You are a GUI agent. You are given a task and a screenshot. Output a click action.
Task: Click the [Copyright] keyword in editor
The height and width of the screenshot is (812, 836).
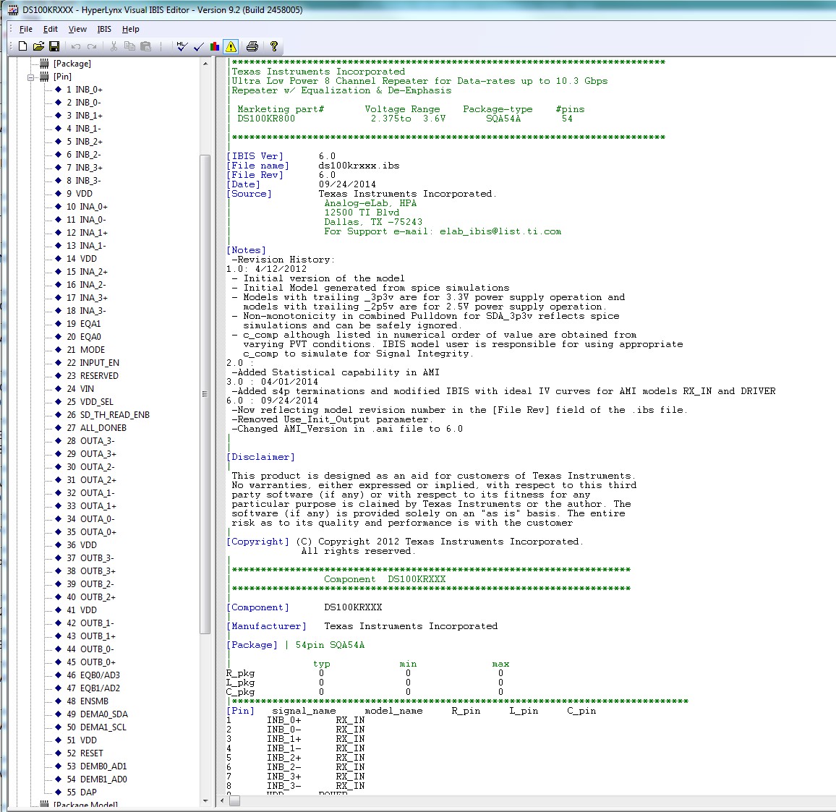coord(258,542)
